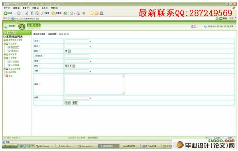Expand 管理员帐号管理 tree node
Viewport: 238px width, 151px height.
[x=4, y=40]
